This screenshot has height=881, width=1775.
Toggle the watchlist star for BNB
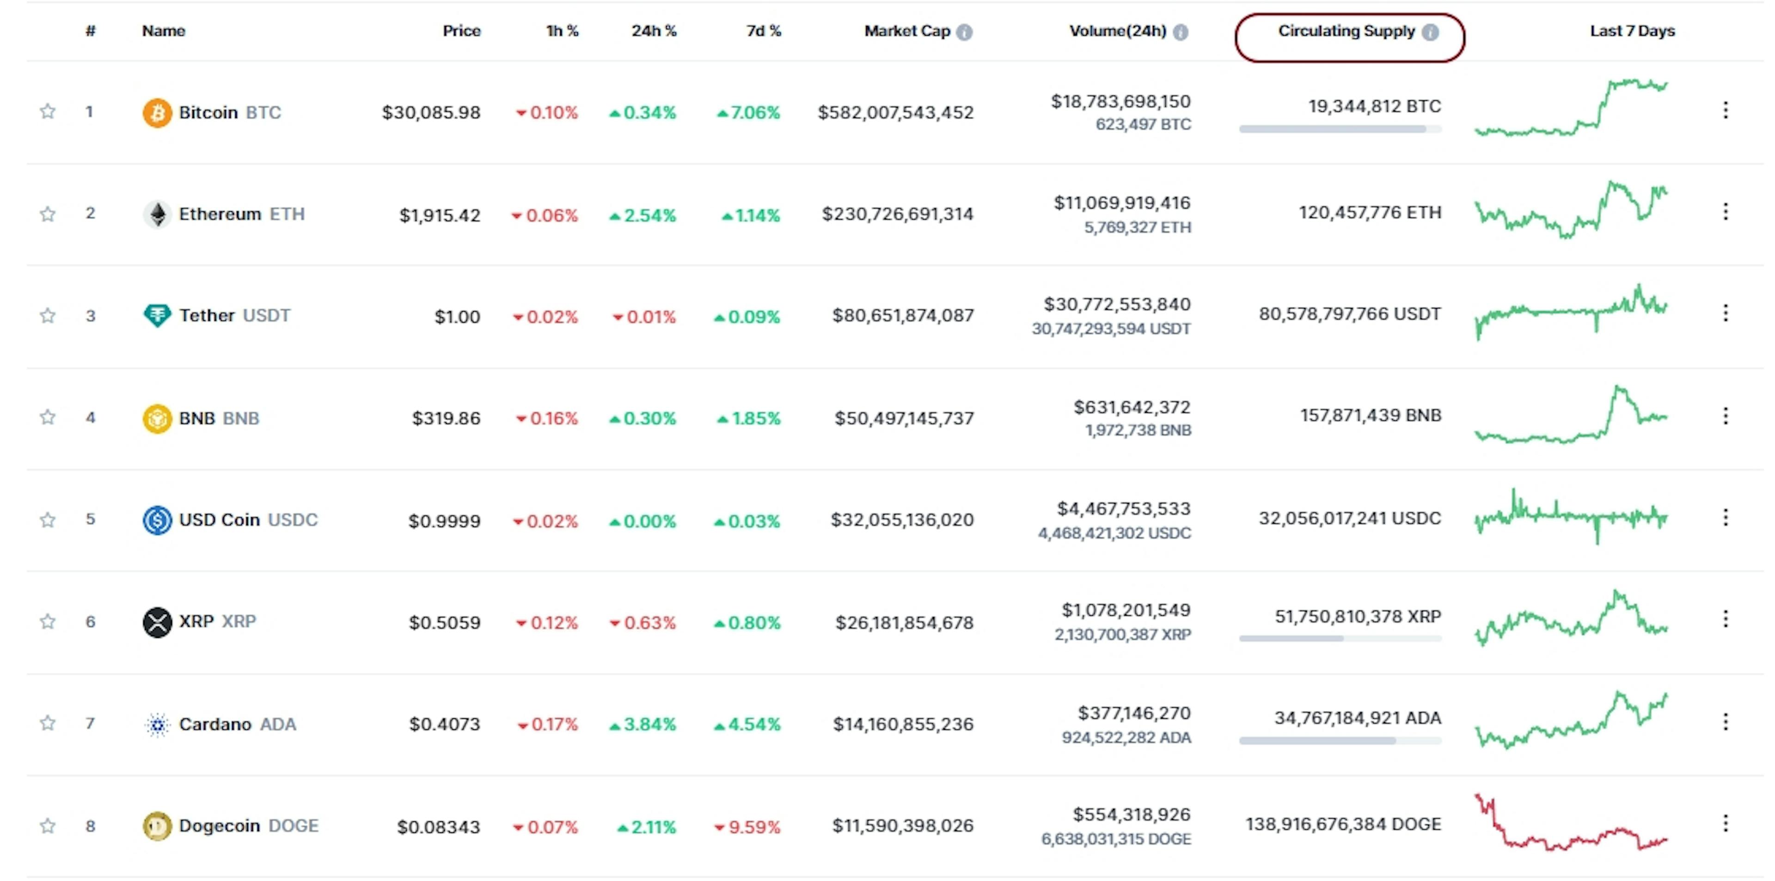point(47,417)
